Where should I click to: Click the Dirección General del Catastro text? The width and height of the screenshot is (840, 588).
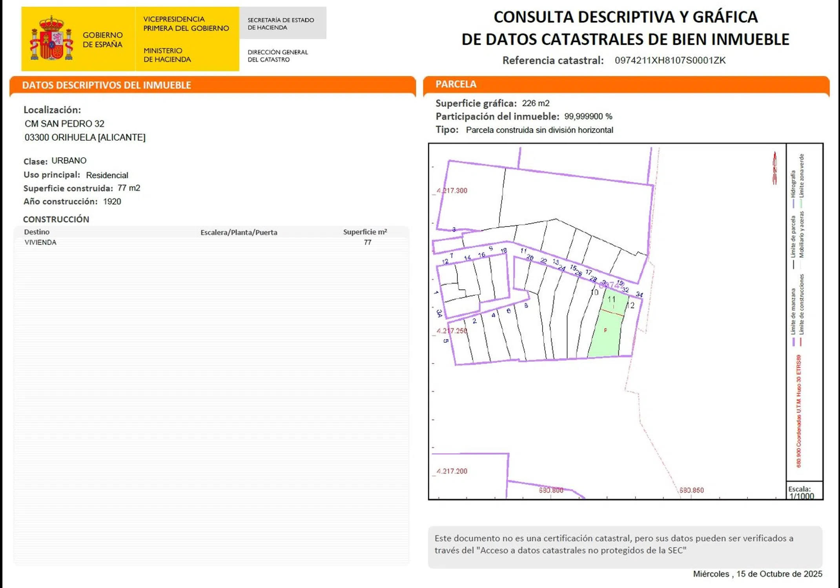coord(277,56)
